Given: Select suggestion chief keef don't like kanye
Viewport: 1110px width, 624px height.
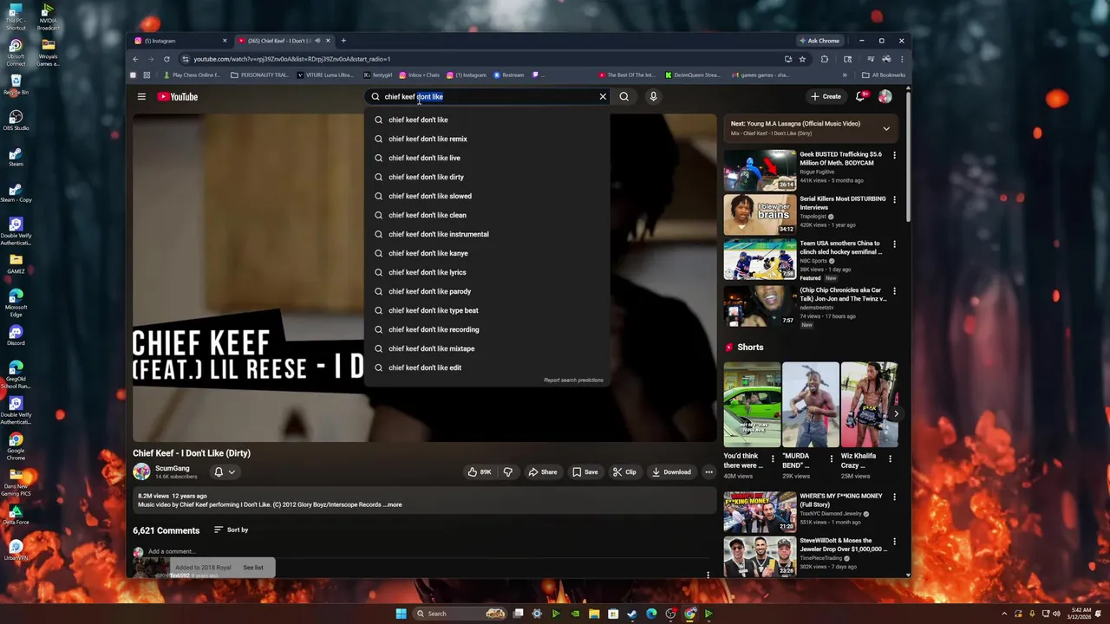Looking at the screenshot, I should tap(487, 253).
